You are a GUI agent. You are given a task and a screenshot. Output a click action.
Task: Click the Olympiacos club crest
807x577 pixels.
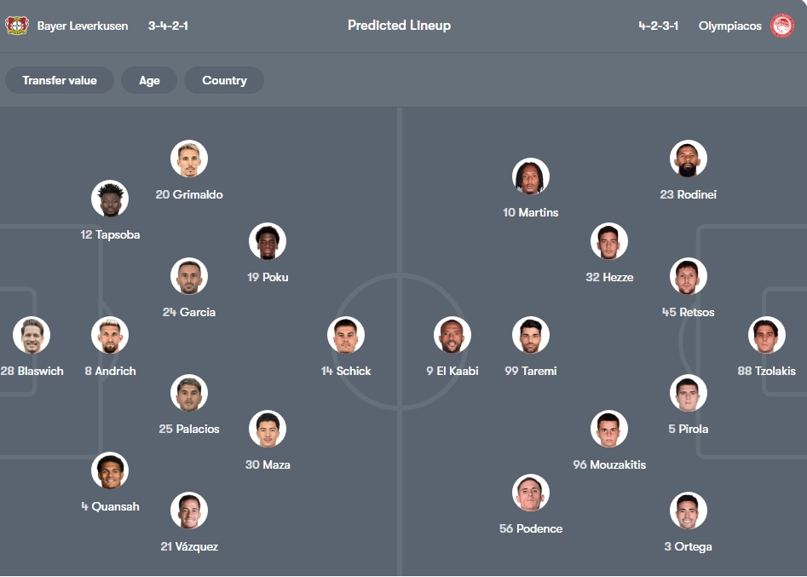781,26
